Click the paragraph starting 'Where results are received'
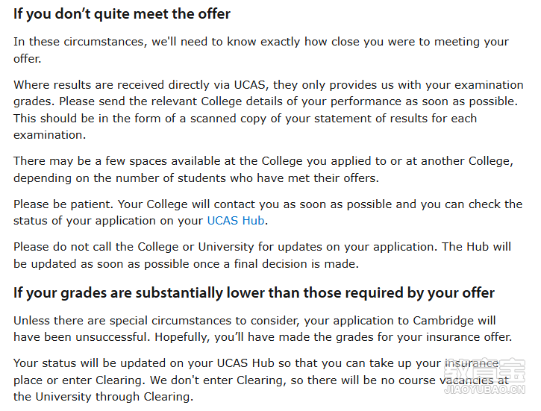Viewport: 541px width, 411px height. point(269,110)
